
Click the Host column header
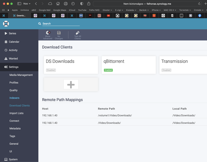tap(45, 109)
